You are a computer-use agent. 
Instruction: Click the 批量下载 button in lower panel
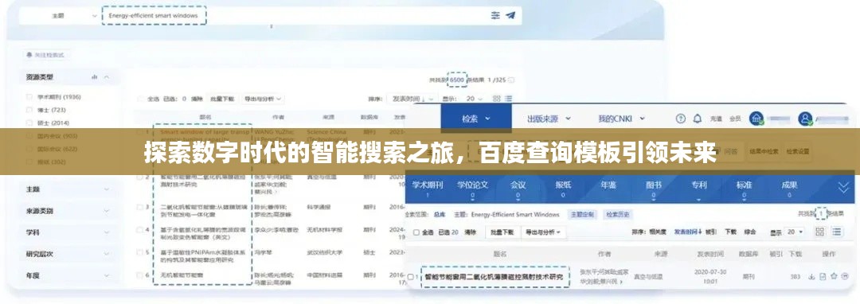502,232
